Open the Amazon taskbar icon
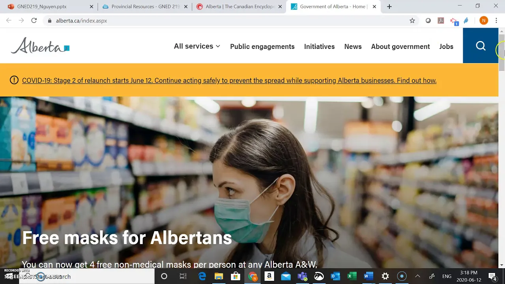 (269, 276)
